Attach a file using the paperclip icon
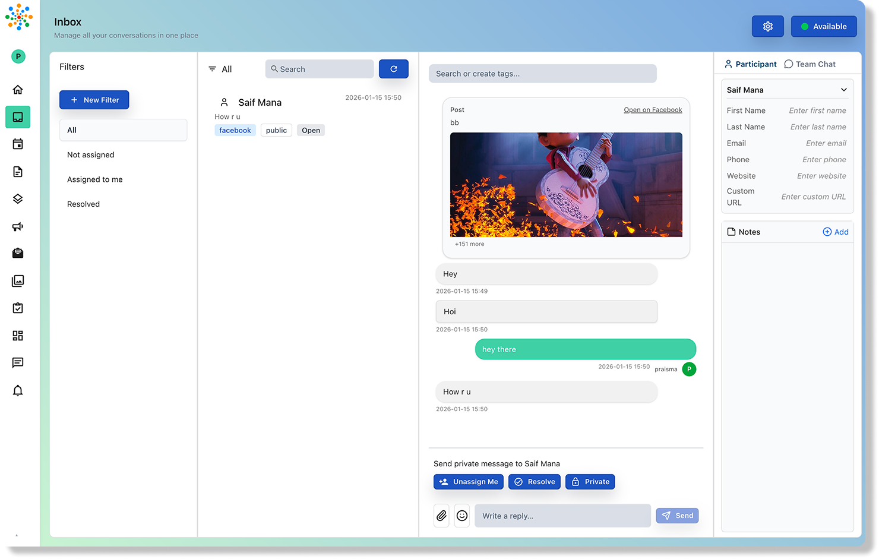Image resolution: width=879 pixels, height=559 pixels. coord(441,515)
